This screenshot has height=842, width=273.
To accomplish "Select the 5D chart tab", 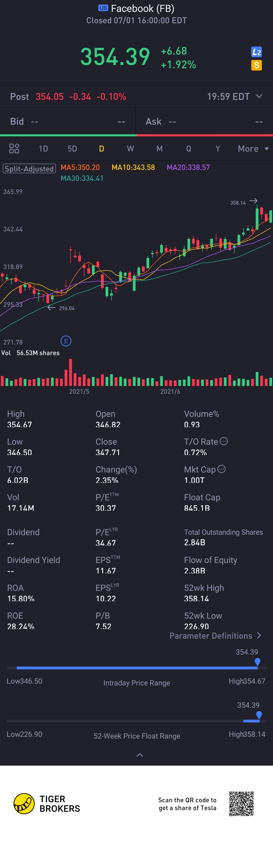I will click(x=72, y=149).
